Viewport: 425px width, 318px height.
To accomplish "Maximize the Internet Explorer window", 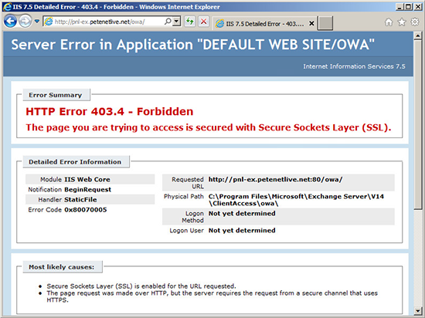I will pos(408,7).
